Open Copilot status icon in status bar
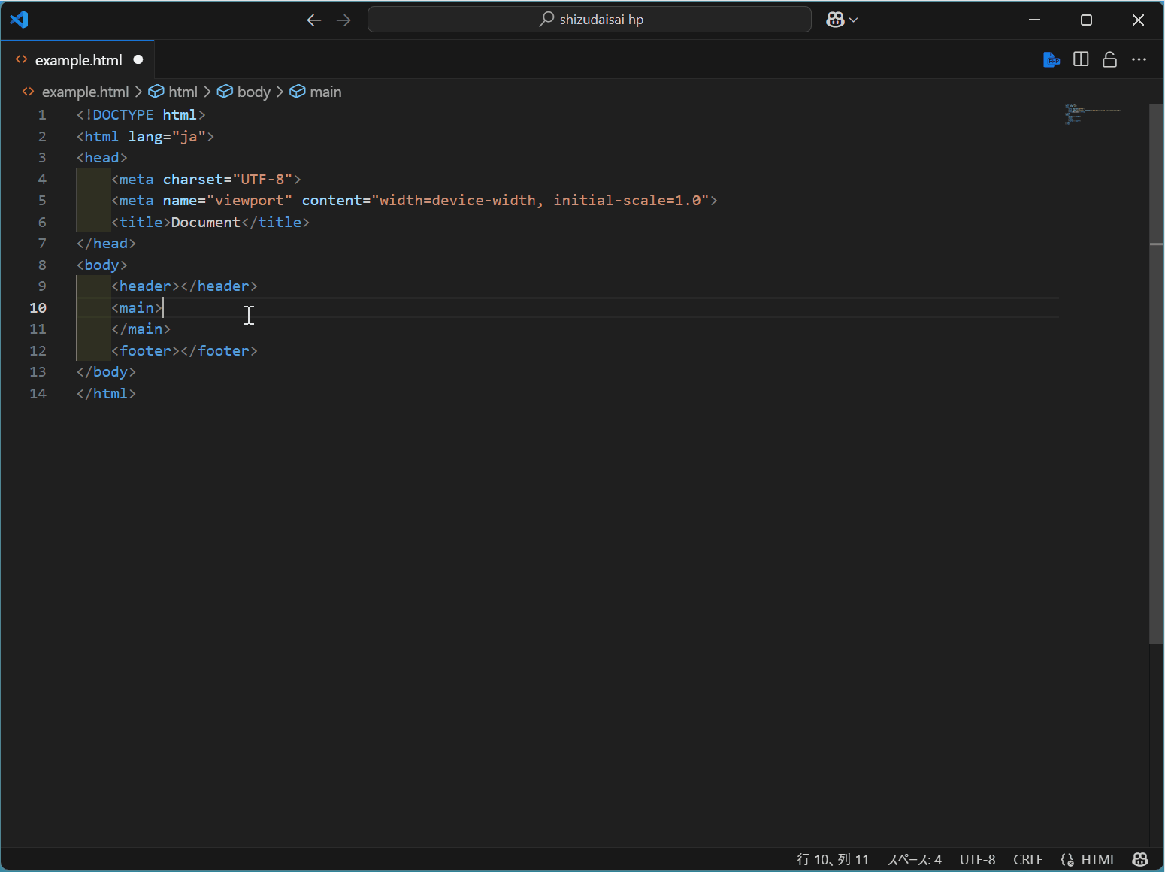Viewport: 1165px width, 872px height. click(1140, 859)
